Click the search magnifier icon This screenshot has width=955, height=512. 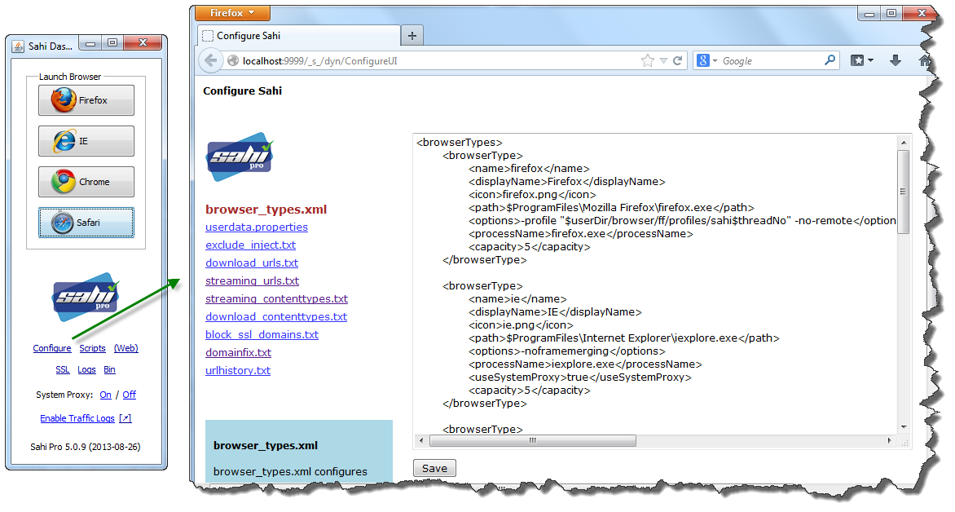click(830, 60)
